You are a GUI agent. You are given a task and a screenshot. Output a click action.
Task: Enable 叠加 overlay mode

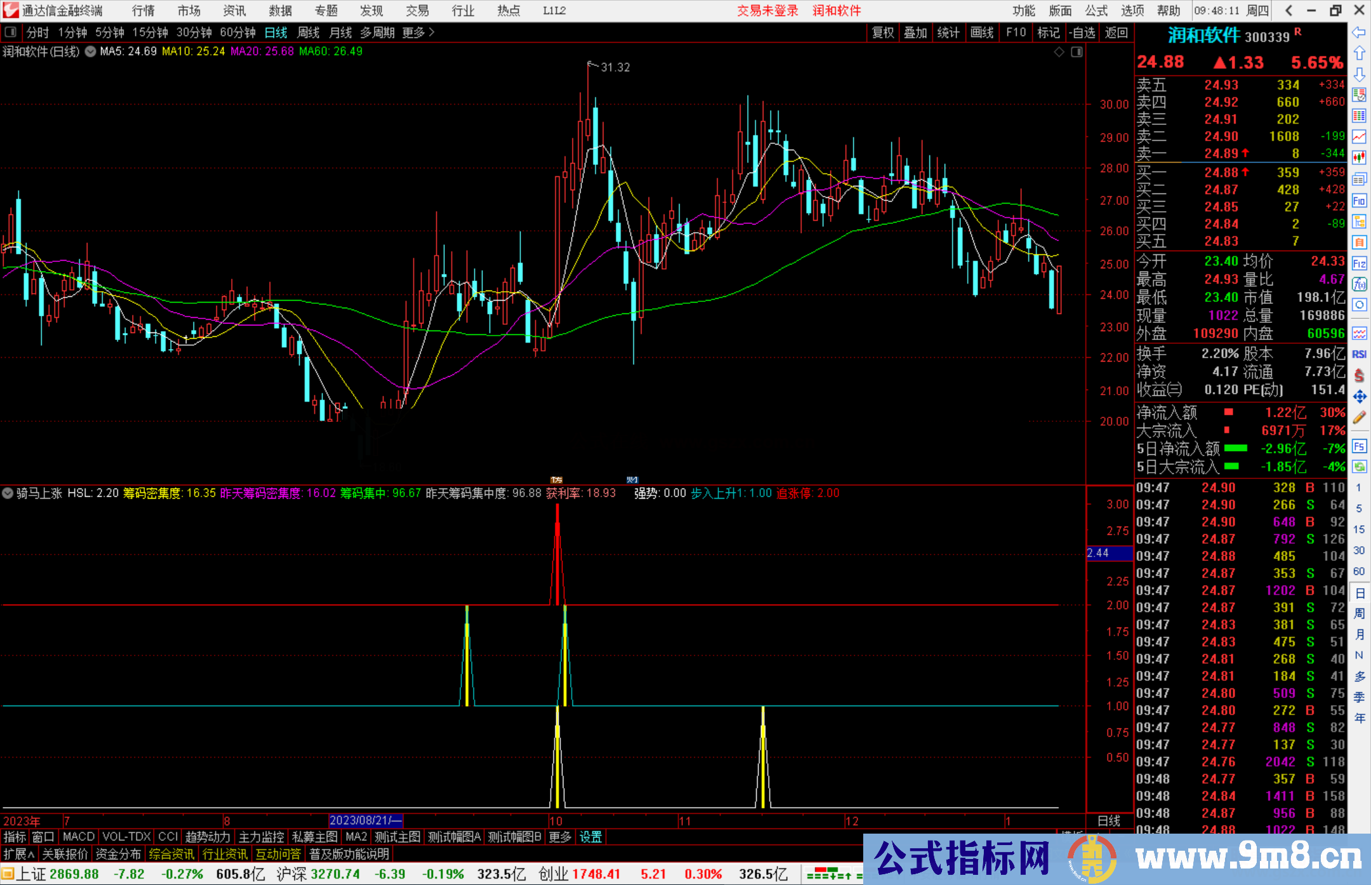coord(916,32)
